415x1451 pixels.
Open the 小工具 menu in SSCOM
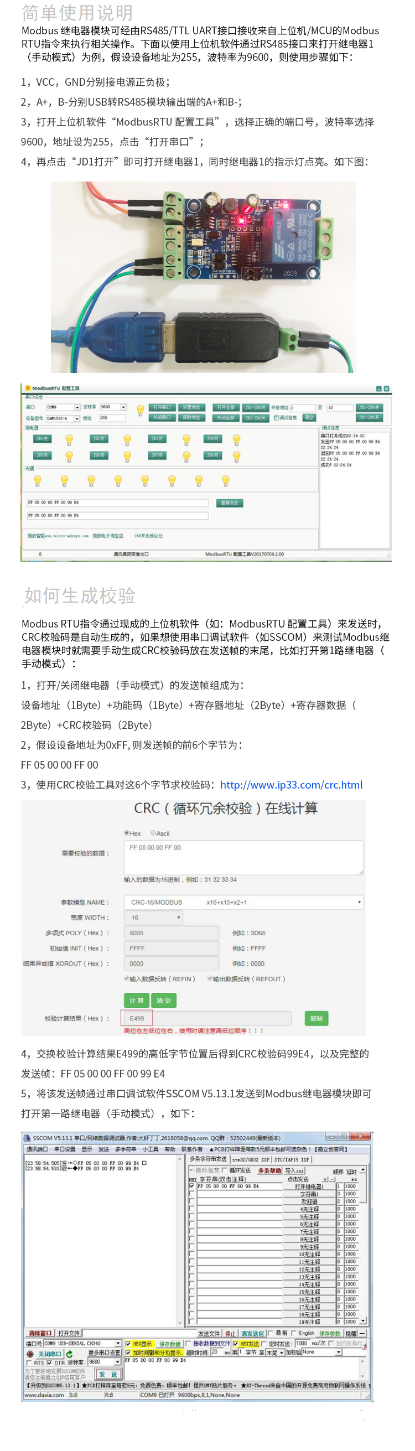point(151,1149)
